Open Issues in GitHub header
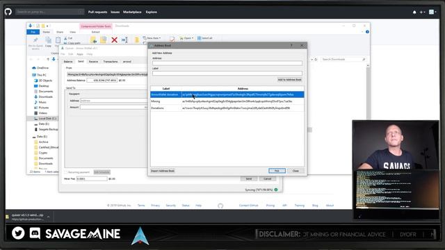 pyautogui.click(x=115, y=12)
